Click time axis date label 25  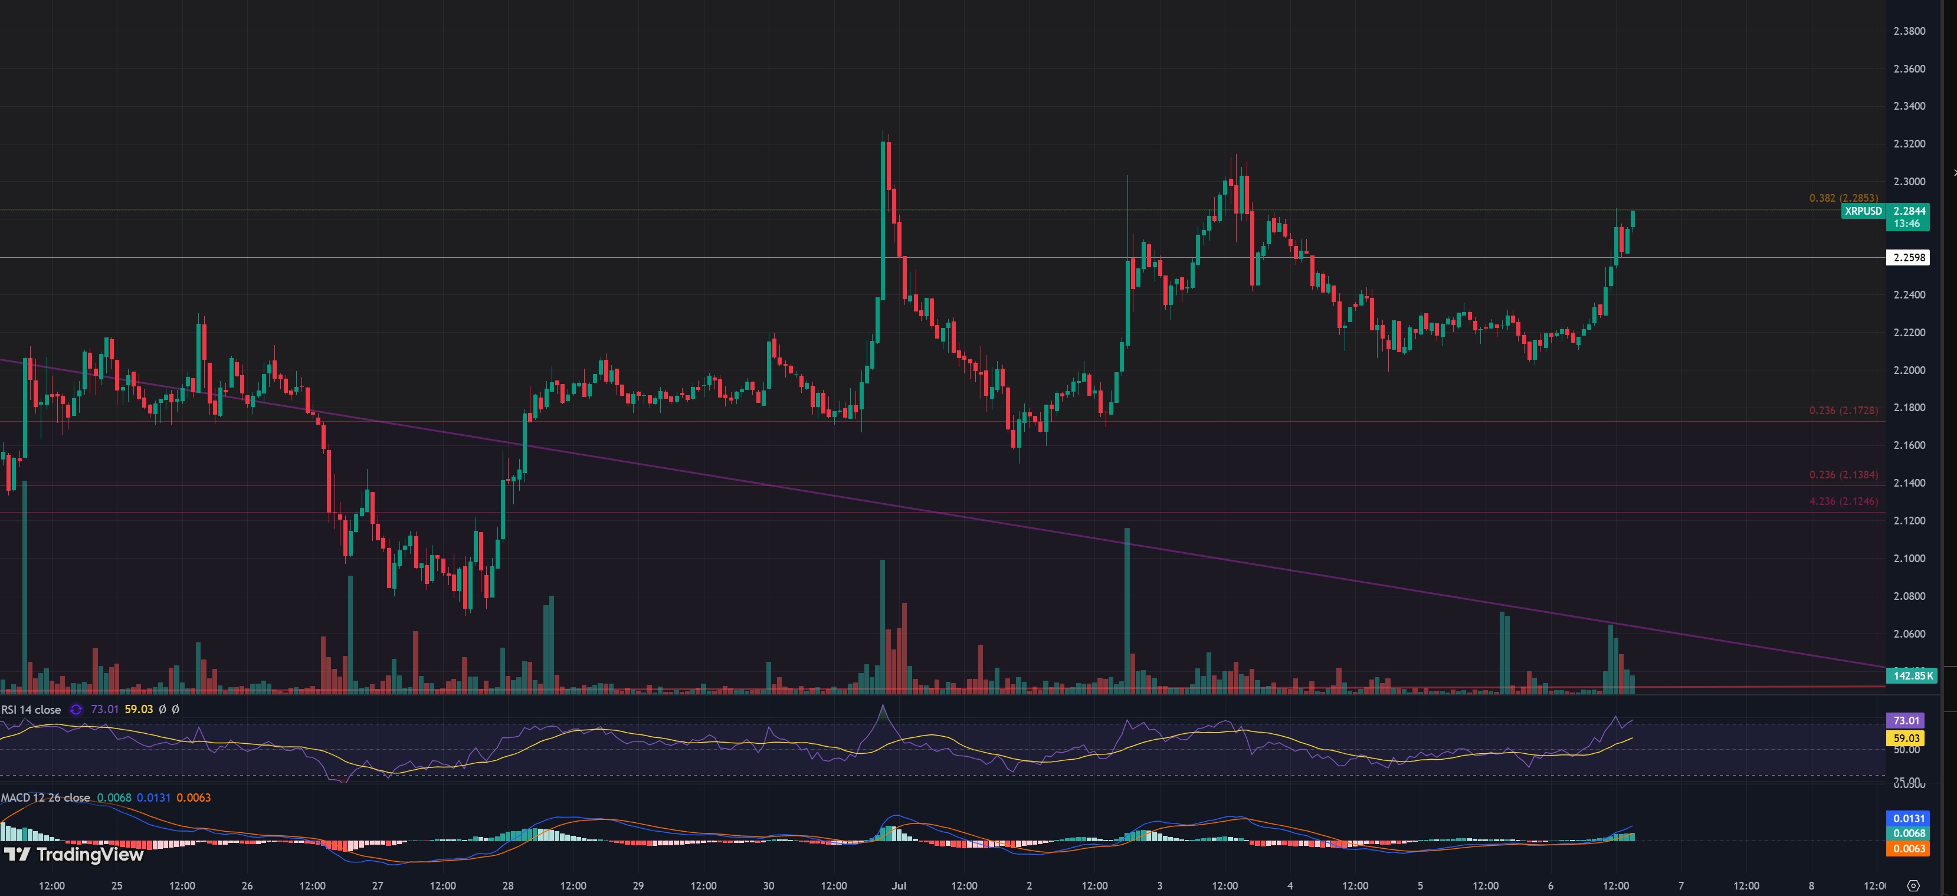click(116, 885)
